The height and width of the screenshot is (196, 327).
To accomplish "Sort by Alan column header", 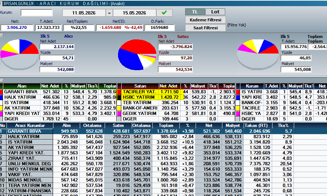I will [22, 86].
